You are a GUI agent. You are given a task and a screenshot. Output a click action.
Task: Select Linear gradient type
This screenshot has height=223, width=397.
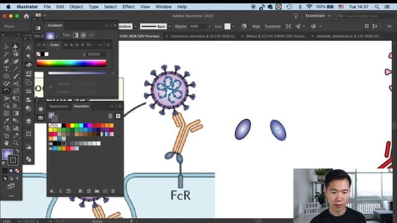point(76,35)
